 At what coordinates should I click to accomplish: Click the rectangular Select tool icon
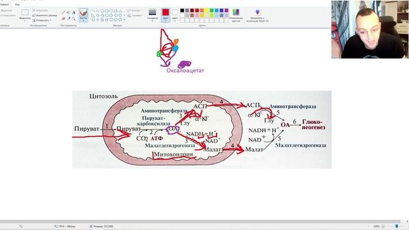click(x=25, y=12)
